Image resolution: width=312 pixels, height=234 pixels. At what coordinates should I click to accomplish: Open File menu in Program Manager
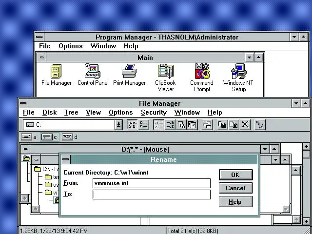[x=44, y=46]
